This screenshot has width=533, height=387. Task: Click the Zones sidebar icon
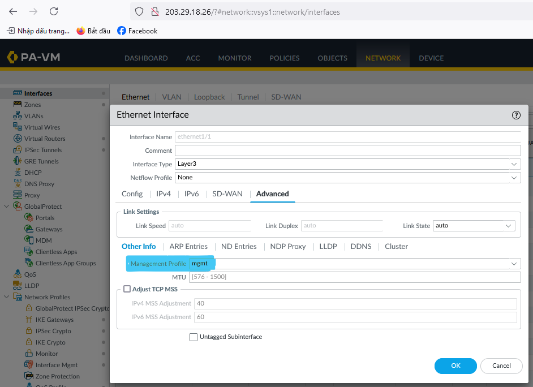[x=18, y=105]
